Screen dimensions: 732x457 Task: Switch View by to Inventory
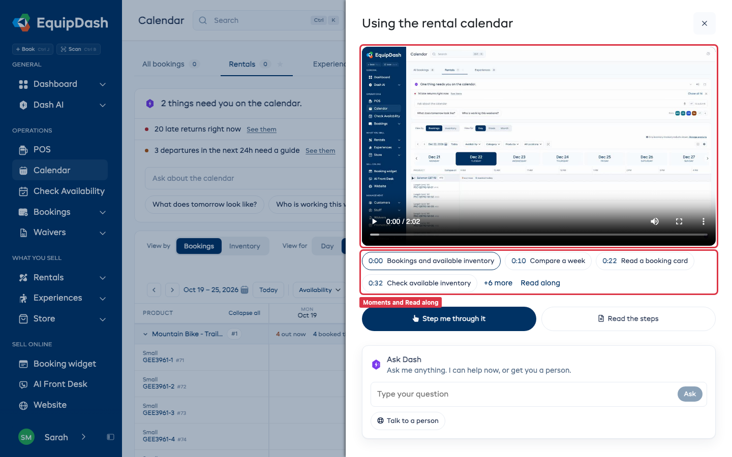(245, 246)
